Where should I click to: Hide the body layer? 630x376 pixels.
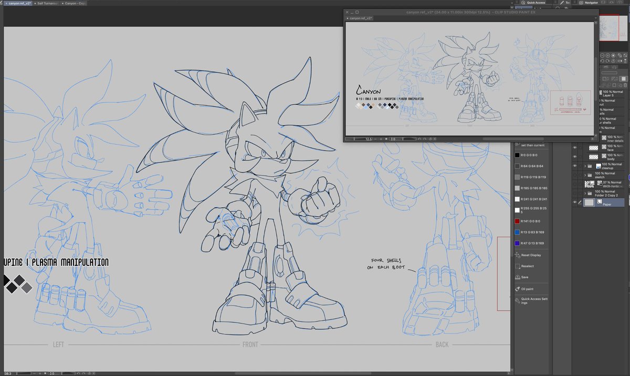(x=575, y=157)
